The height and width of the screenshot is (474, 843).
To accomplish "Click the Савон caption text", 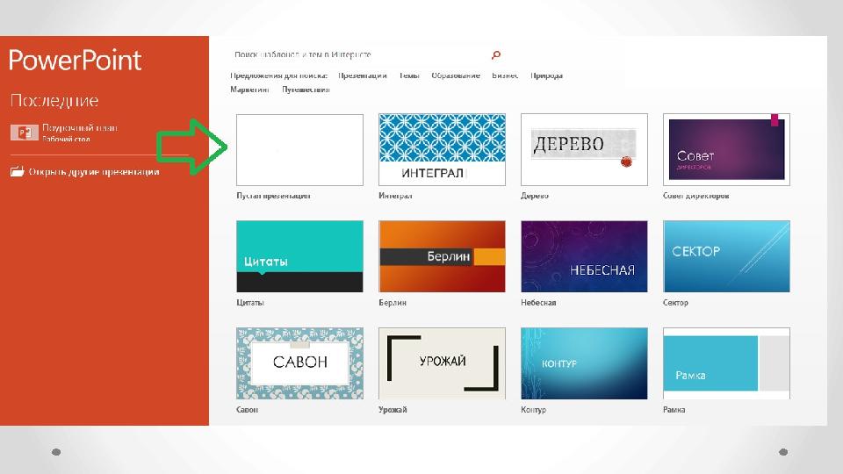I will coord(248,410).
